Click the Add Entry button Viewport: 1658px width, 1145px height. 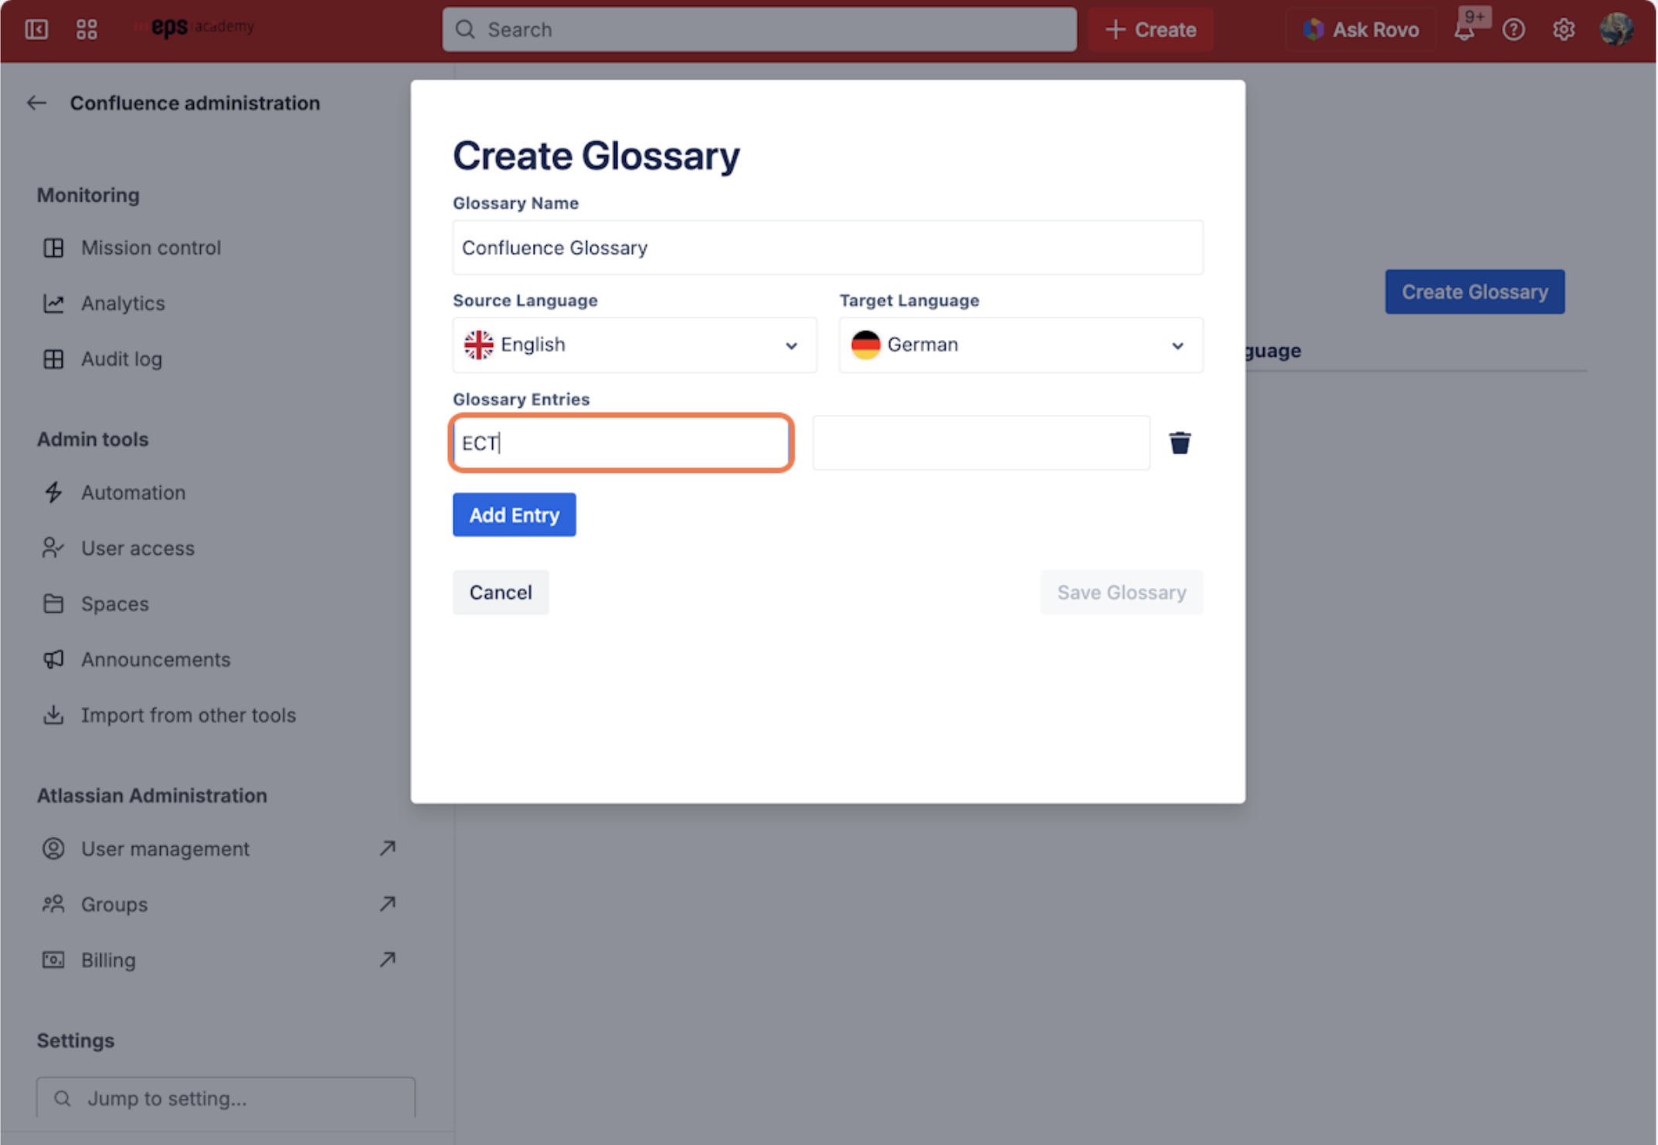click(514, 515)
